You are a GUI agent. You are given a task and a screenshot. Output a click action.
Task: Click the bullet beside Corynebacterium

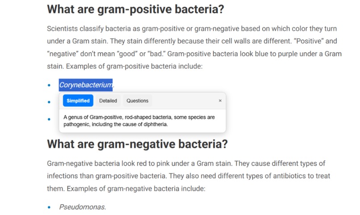49,85
